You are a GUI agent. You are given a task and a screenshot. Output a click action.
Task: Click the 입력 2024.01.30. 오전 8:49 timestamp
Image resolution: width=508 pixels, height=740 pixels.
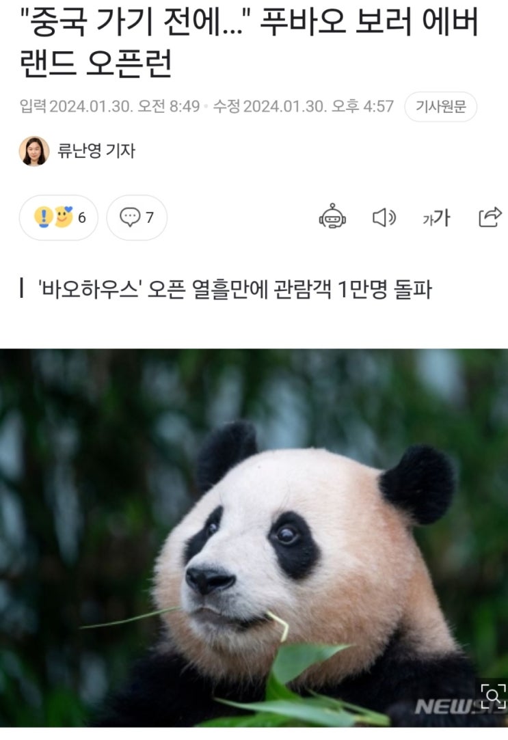[109, 106]
